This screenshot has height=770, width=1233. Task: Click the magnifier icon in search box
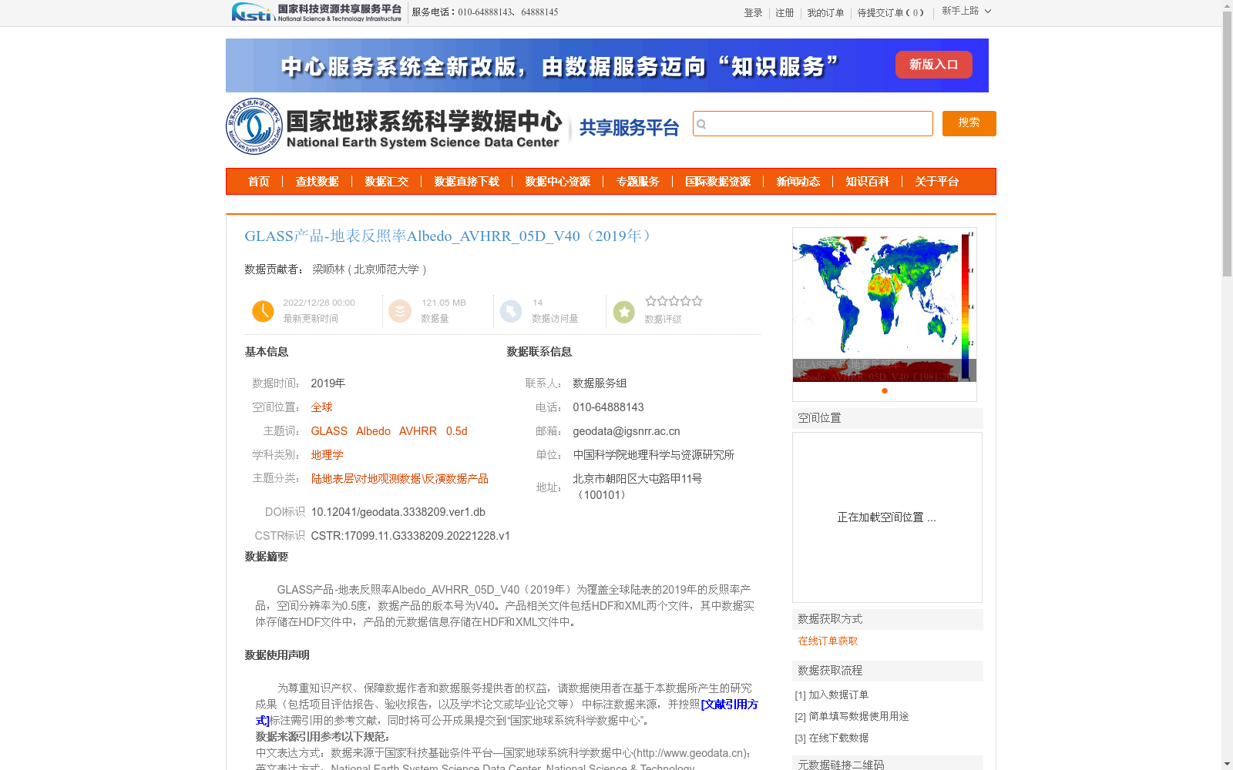tap(701, 124)
